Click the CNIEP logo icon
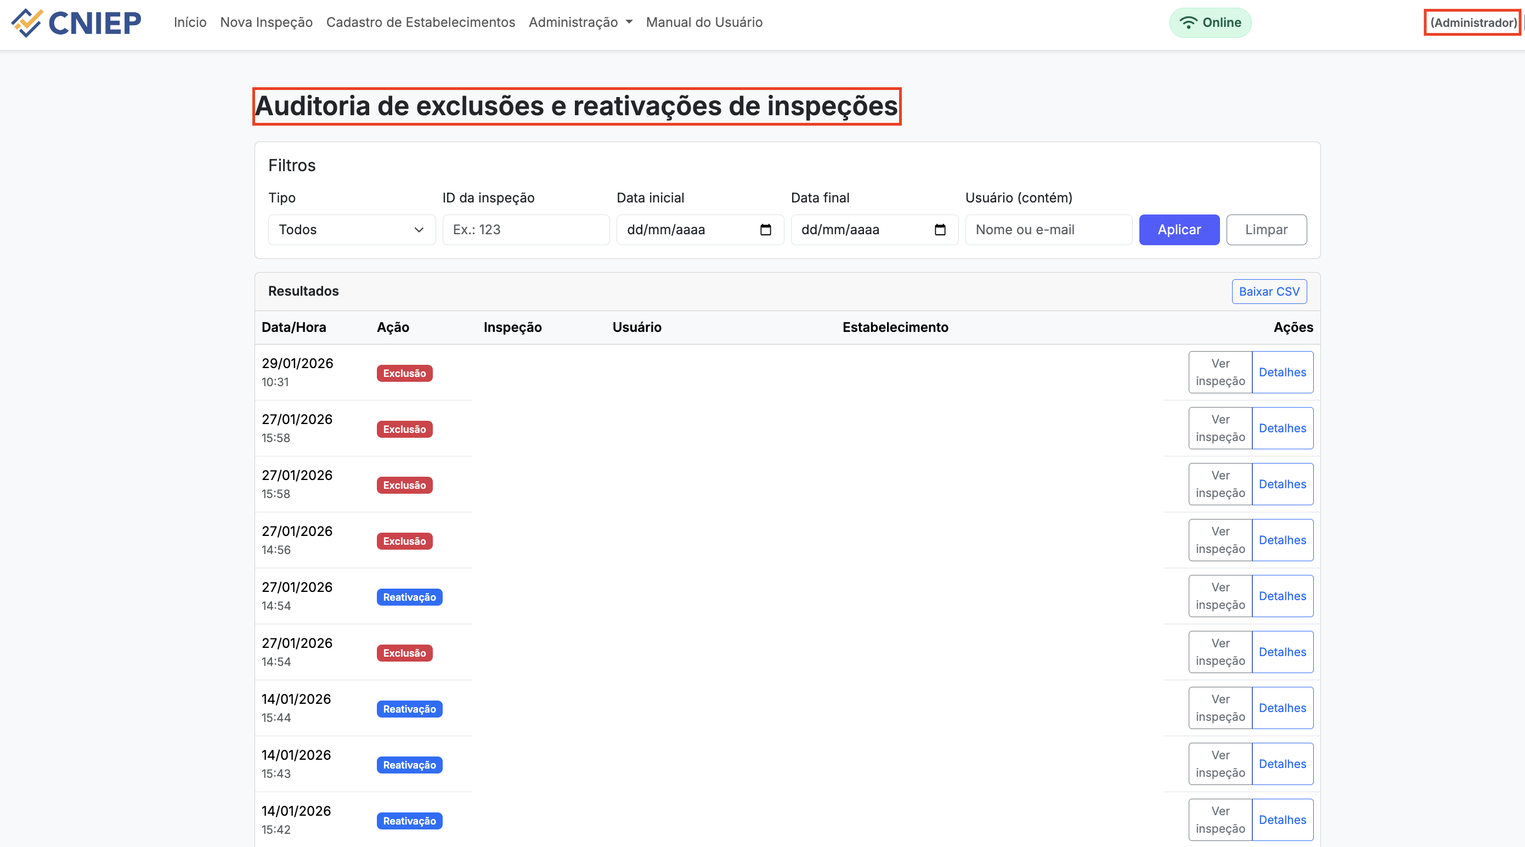Viewport: 1525px width, 847px height. (x=27, y=22)
